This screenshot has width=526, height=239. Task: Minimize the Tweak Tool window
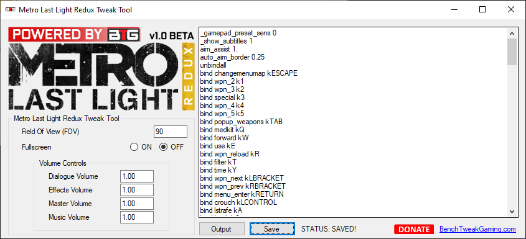(x=454, y=10)
